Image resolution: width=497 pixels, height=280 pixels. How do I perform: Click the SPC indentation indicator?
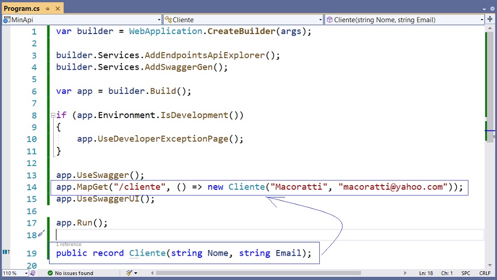click(x=465, y=273)
